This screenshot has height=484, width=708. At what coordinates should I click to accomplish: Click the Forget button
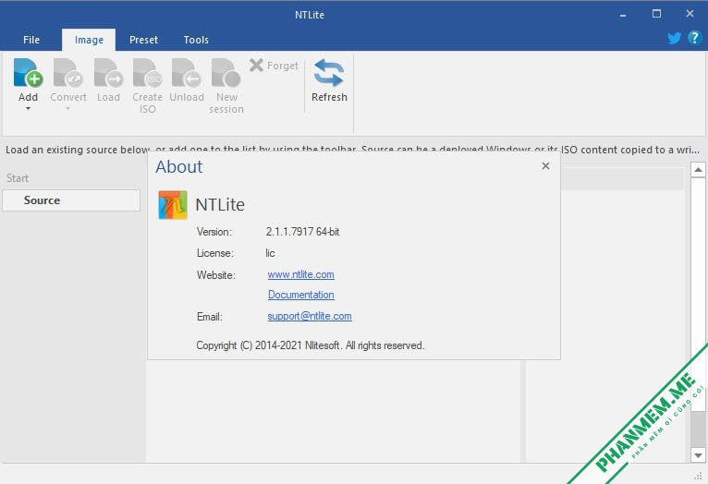275,66
